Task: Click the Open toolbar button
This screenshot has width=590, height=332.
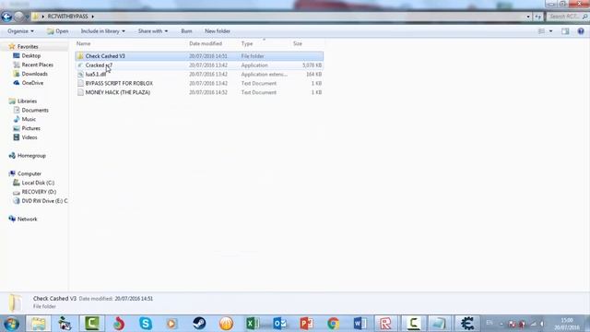Action: [x=57, y=31]
